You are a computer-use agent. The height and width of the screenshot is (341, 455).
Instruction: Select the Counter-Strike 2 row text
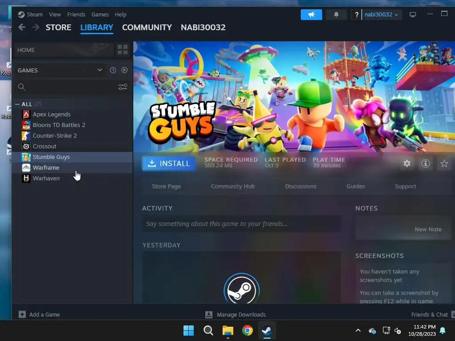(x=55, y=136)
